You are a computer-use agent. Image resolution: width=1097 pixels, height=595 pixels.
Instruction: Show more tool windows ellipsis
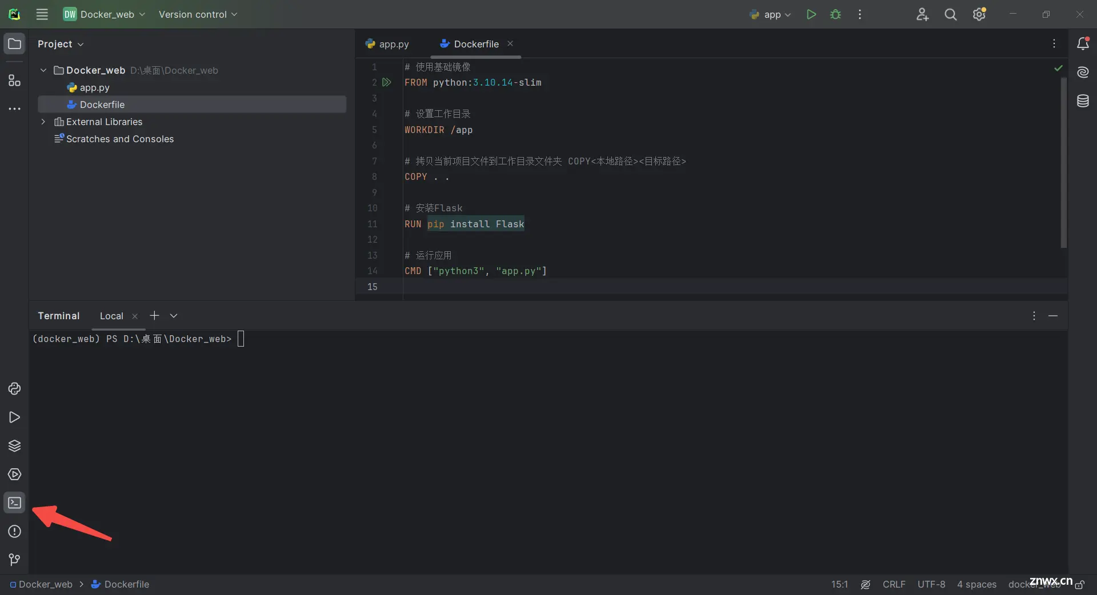coord(15,108)
